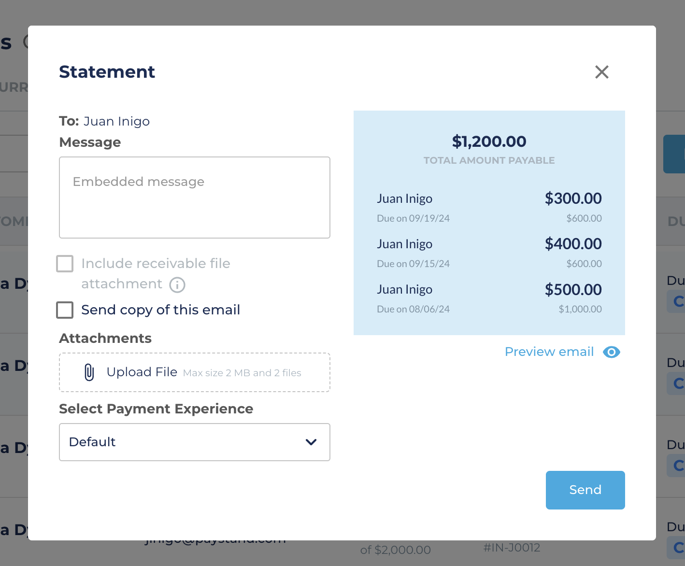The height and width of the screenshot is (566, 685).
Task: Click the eye icon beside Preview email
Action: [612, 352]
